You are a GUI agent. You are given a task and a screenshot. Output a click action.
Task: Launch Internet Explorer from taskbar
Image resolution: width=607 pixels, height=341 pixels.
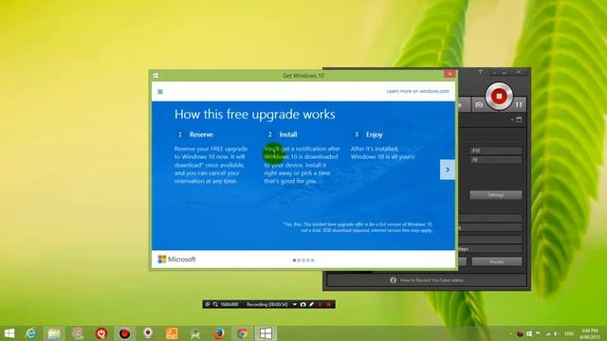[x=30, y=333]
